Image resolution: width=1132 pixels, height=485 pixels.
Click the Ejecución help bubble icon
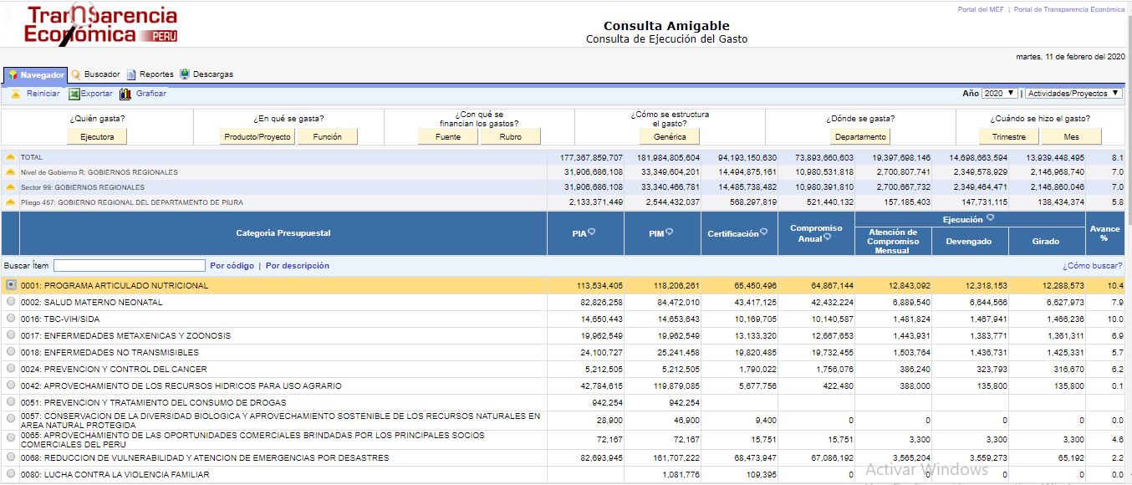point(990,217)
